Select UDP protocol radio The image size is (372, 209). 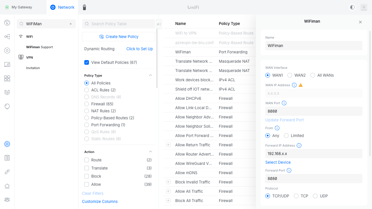[315, 196]
